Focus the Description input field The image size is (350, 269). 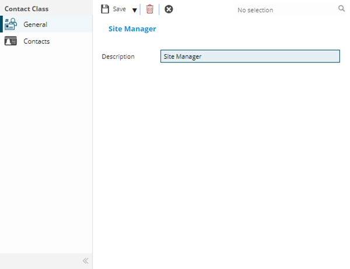click(250, 57)
